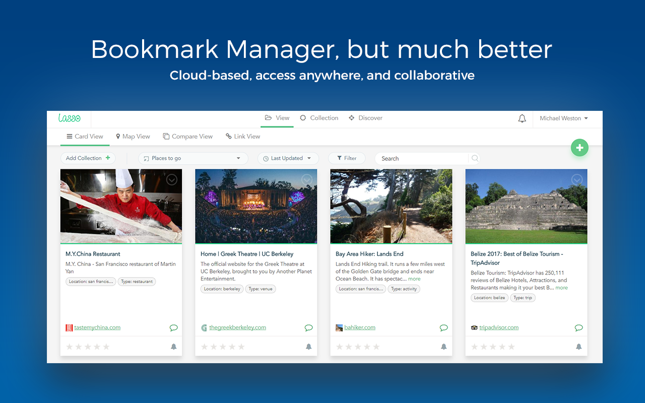Open the thegreekberkeley.com link

tap(238, 327)
